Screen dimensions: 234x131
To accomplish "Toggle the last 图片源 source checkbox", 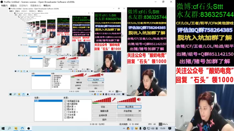I will pyautogui.click(x=65, y=118).
